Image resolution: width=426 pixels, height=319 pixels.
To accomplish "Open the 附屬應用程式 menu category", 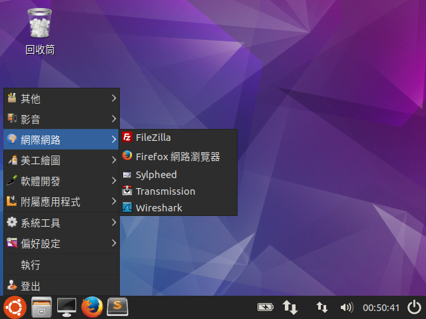I will pyautogui.click(x=61, y=201).
